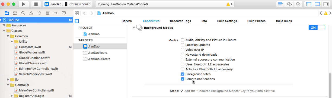The width and height of the screenshot is (332, 98).
Task: Open the Report navigator speech-bubble icon
Action: coord(64,13)
